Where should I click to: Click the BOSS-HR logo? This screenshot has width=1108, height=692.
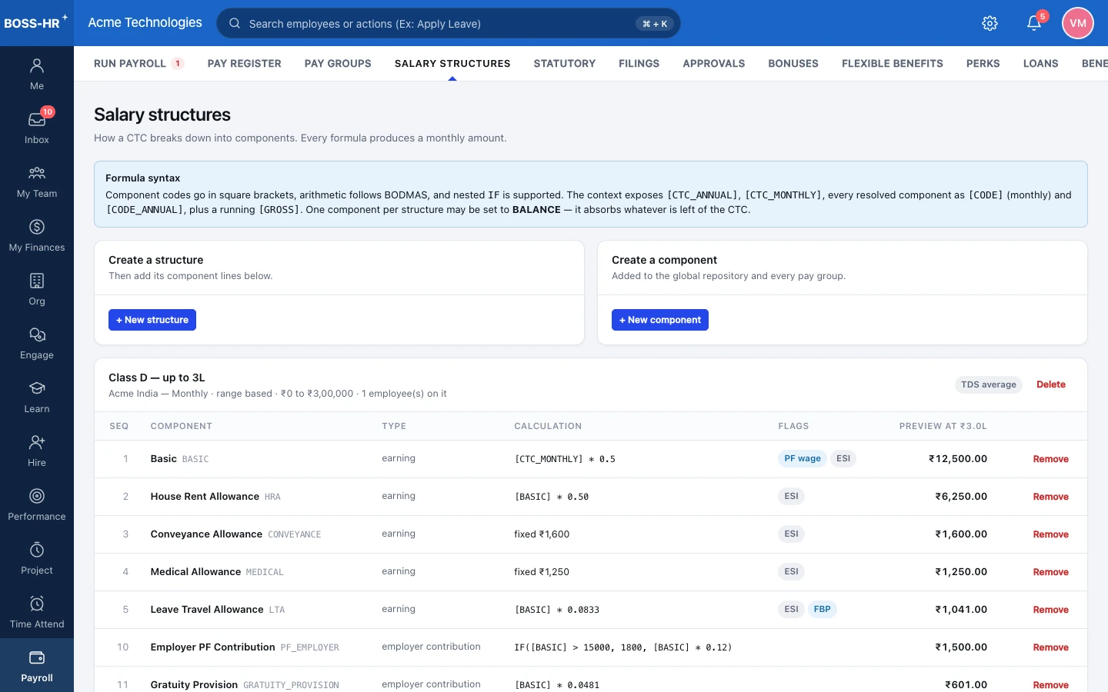(35, 22)
